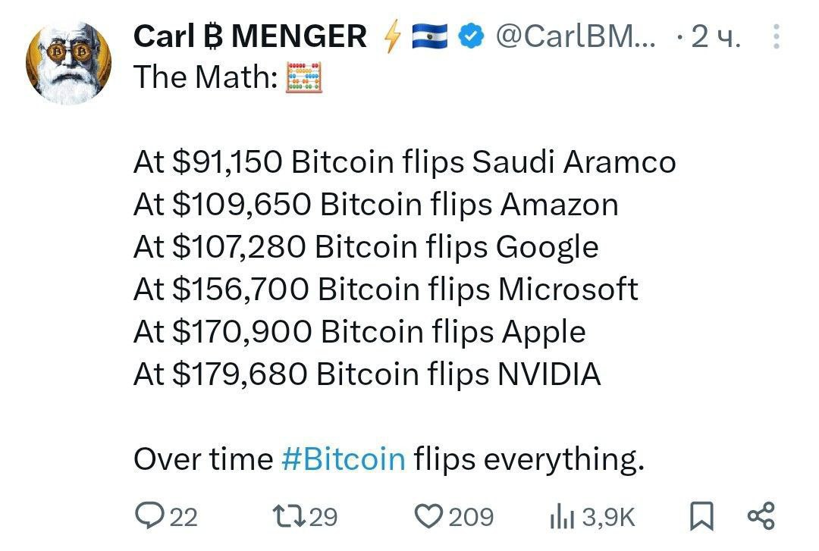Open the @CarlBM... handle link
The image size is (819, 551).
(575, 36)
